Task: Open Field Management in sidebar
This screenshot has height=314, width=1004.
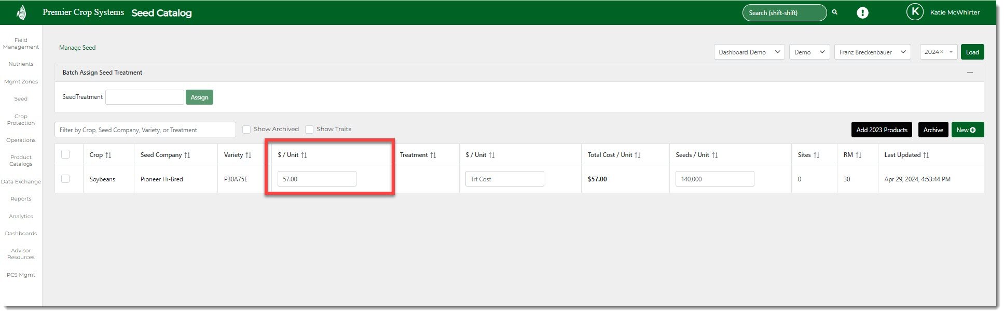Action: (21, 44)
